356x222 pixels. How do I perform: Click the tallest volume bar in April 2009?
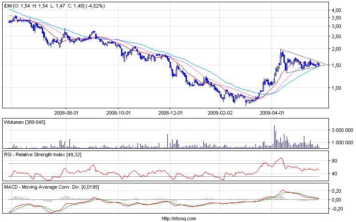coord(274,137)
